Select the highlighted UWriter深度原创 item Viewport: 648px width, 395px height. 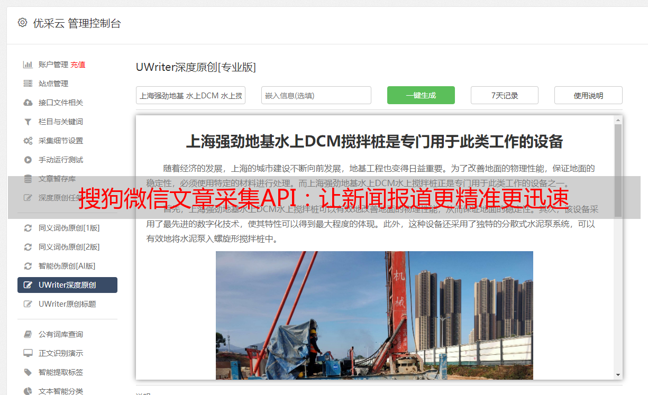tap(67, 285)
